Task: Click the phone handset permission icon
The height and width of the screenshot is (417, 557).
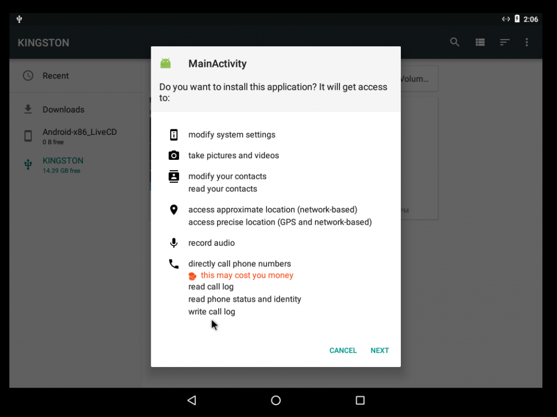Action: (x=174, y=264)
